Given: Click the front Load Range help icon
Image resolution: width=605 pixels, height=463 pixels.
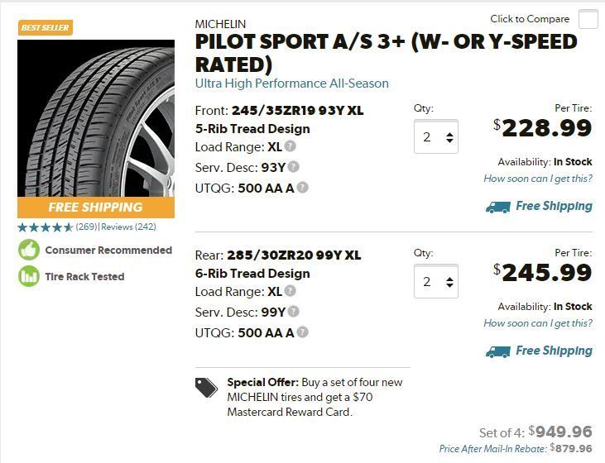Looking at the screenshot, I should [290, 146].
